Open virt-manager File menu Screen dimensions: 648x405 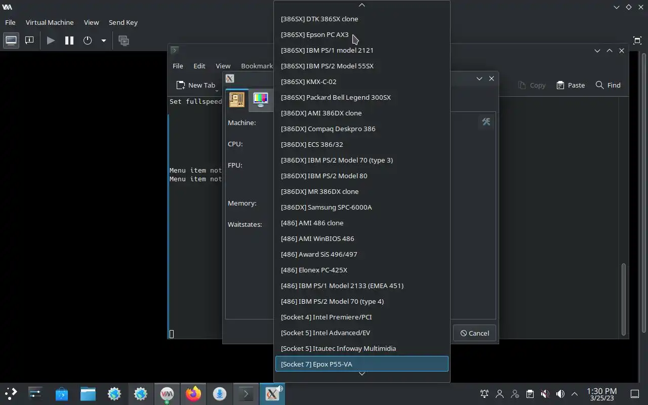tap(10, 22)
